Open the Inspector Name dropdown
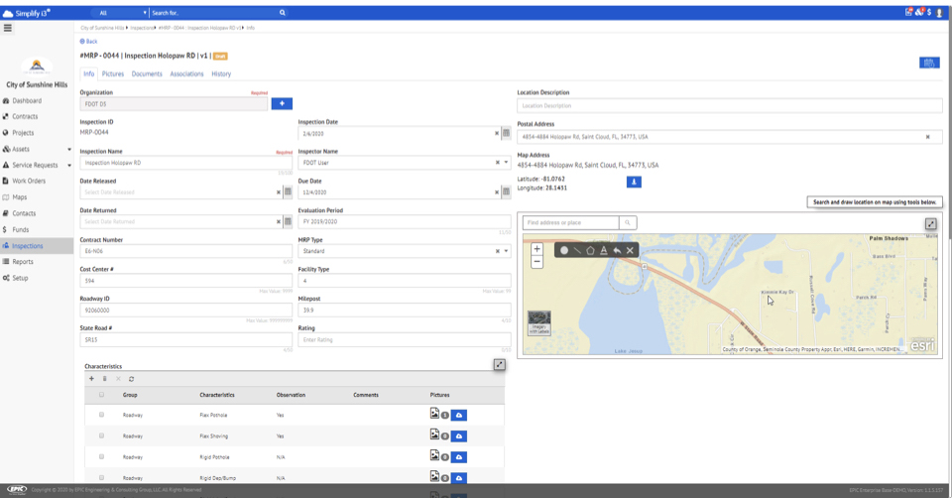This screenshot has width=952, height=498. [505, 163]
